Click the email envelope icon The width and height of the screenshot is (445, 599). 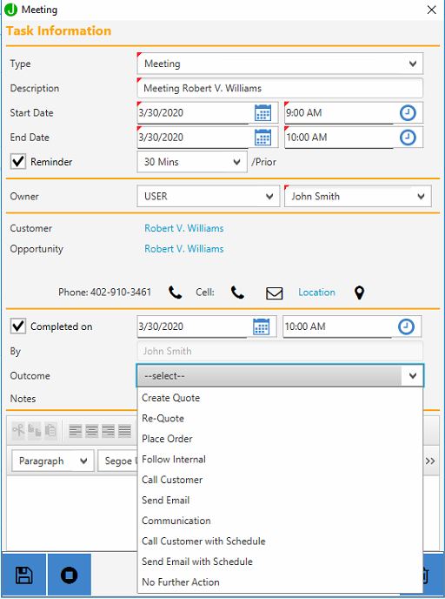click(274, 293)
